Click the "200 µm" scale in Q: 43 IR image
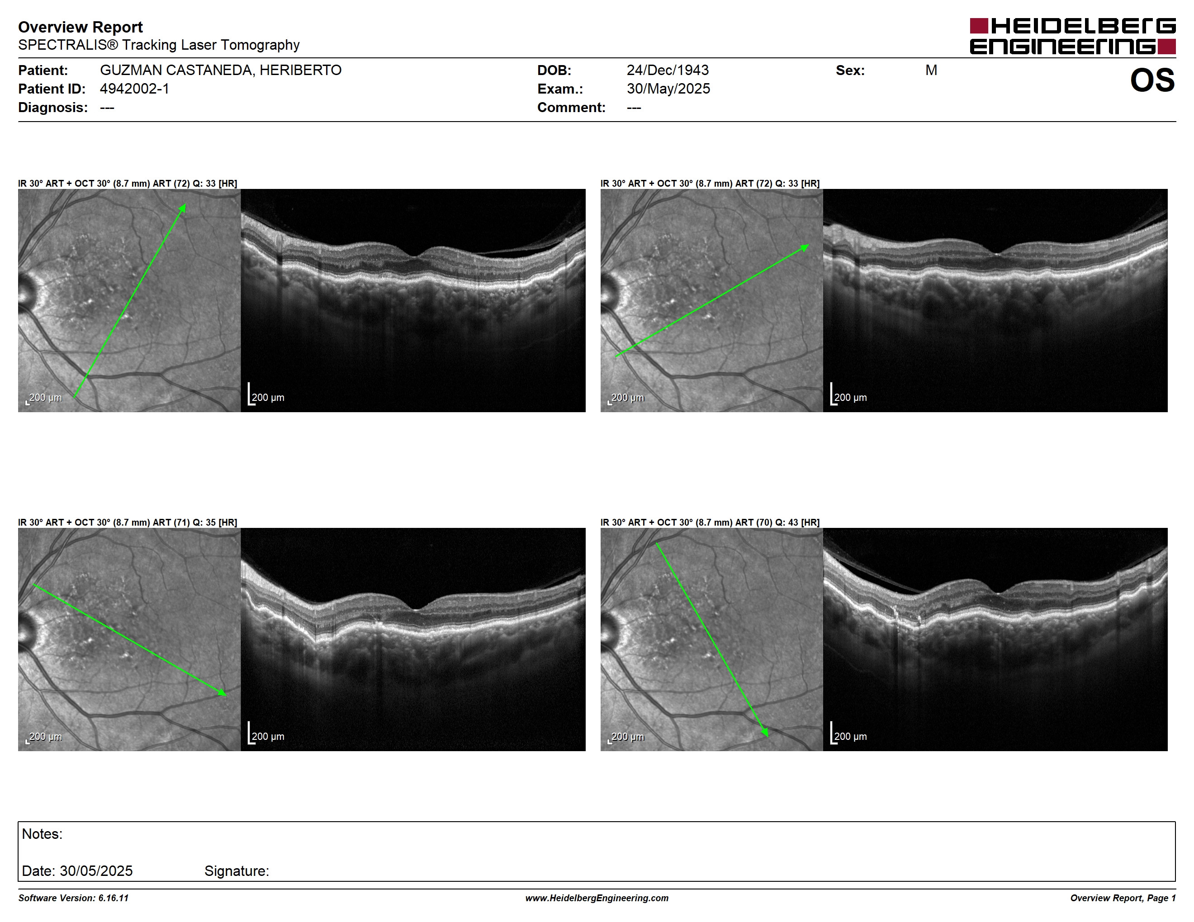1194x922 pixels. [626, 737]
